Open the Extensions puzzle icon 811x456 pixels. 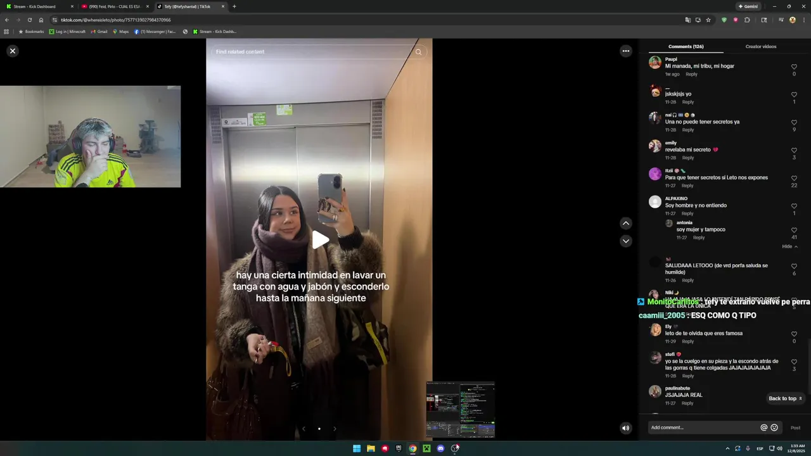click(x=747, y=20)
